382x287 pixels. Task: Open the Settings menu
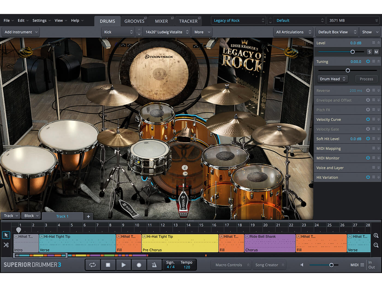[41, 20]
